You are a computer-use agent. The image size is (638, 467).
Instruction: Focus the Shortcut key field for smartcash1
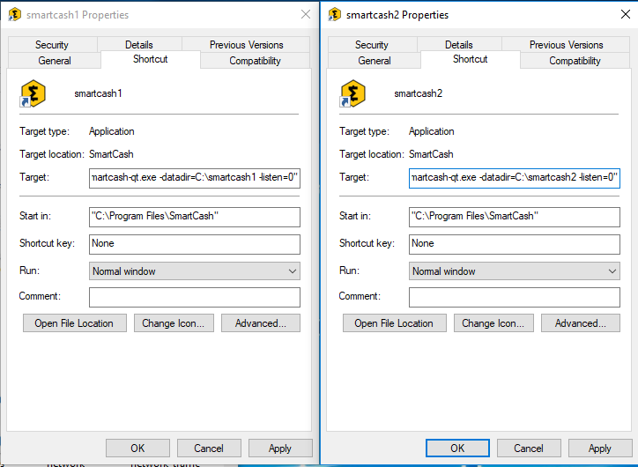coord(195,244)
